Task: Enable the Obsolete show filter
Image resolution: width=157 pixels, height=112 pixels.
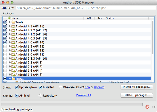Action: pos(61,87)
